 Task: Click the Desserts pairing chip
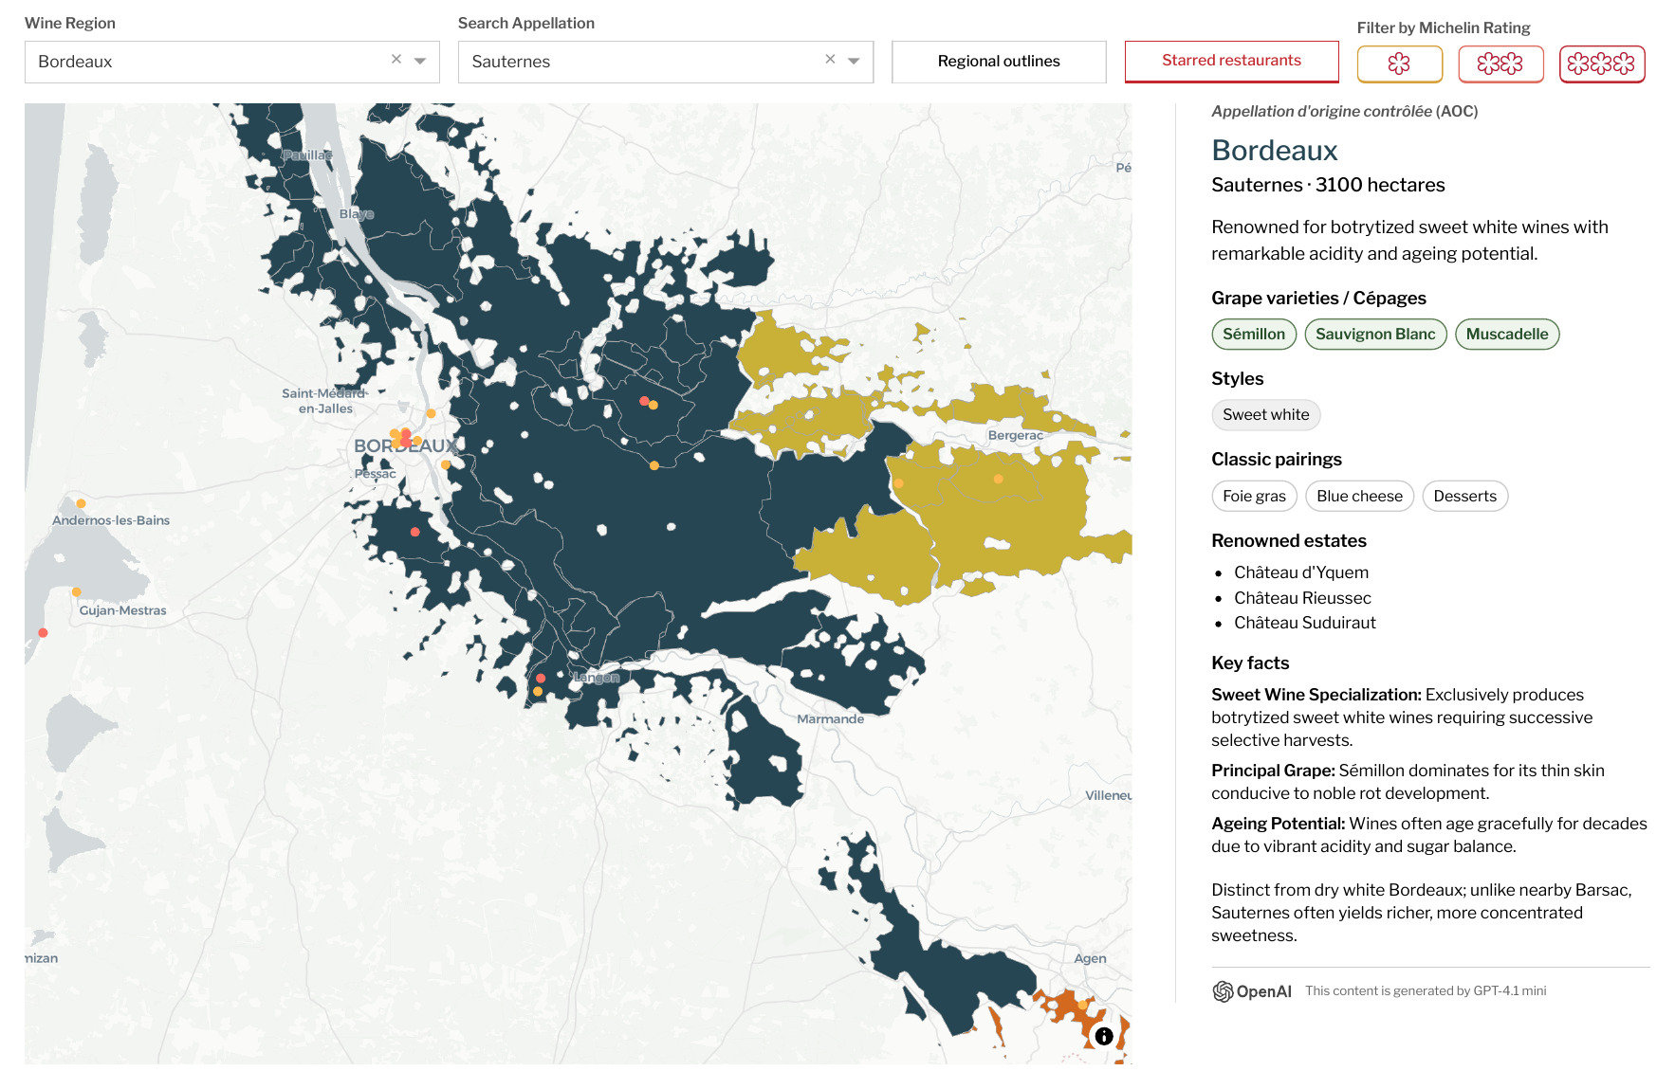tap(1464, 496)
